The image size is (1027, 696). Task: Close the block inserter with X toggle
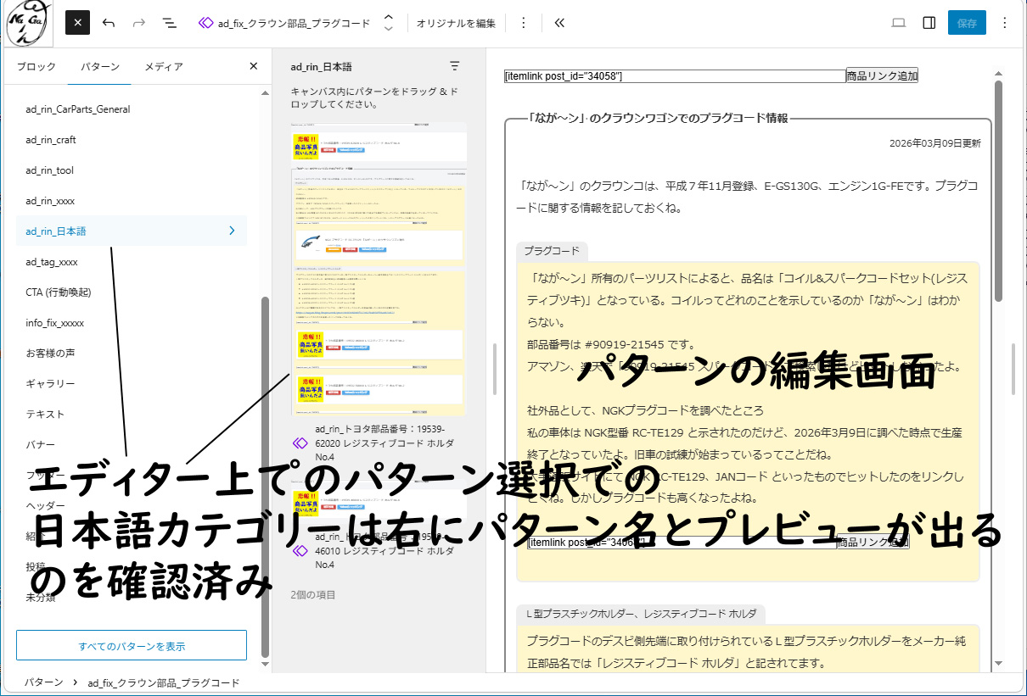click(x=77, y=23)
